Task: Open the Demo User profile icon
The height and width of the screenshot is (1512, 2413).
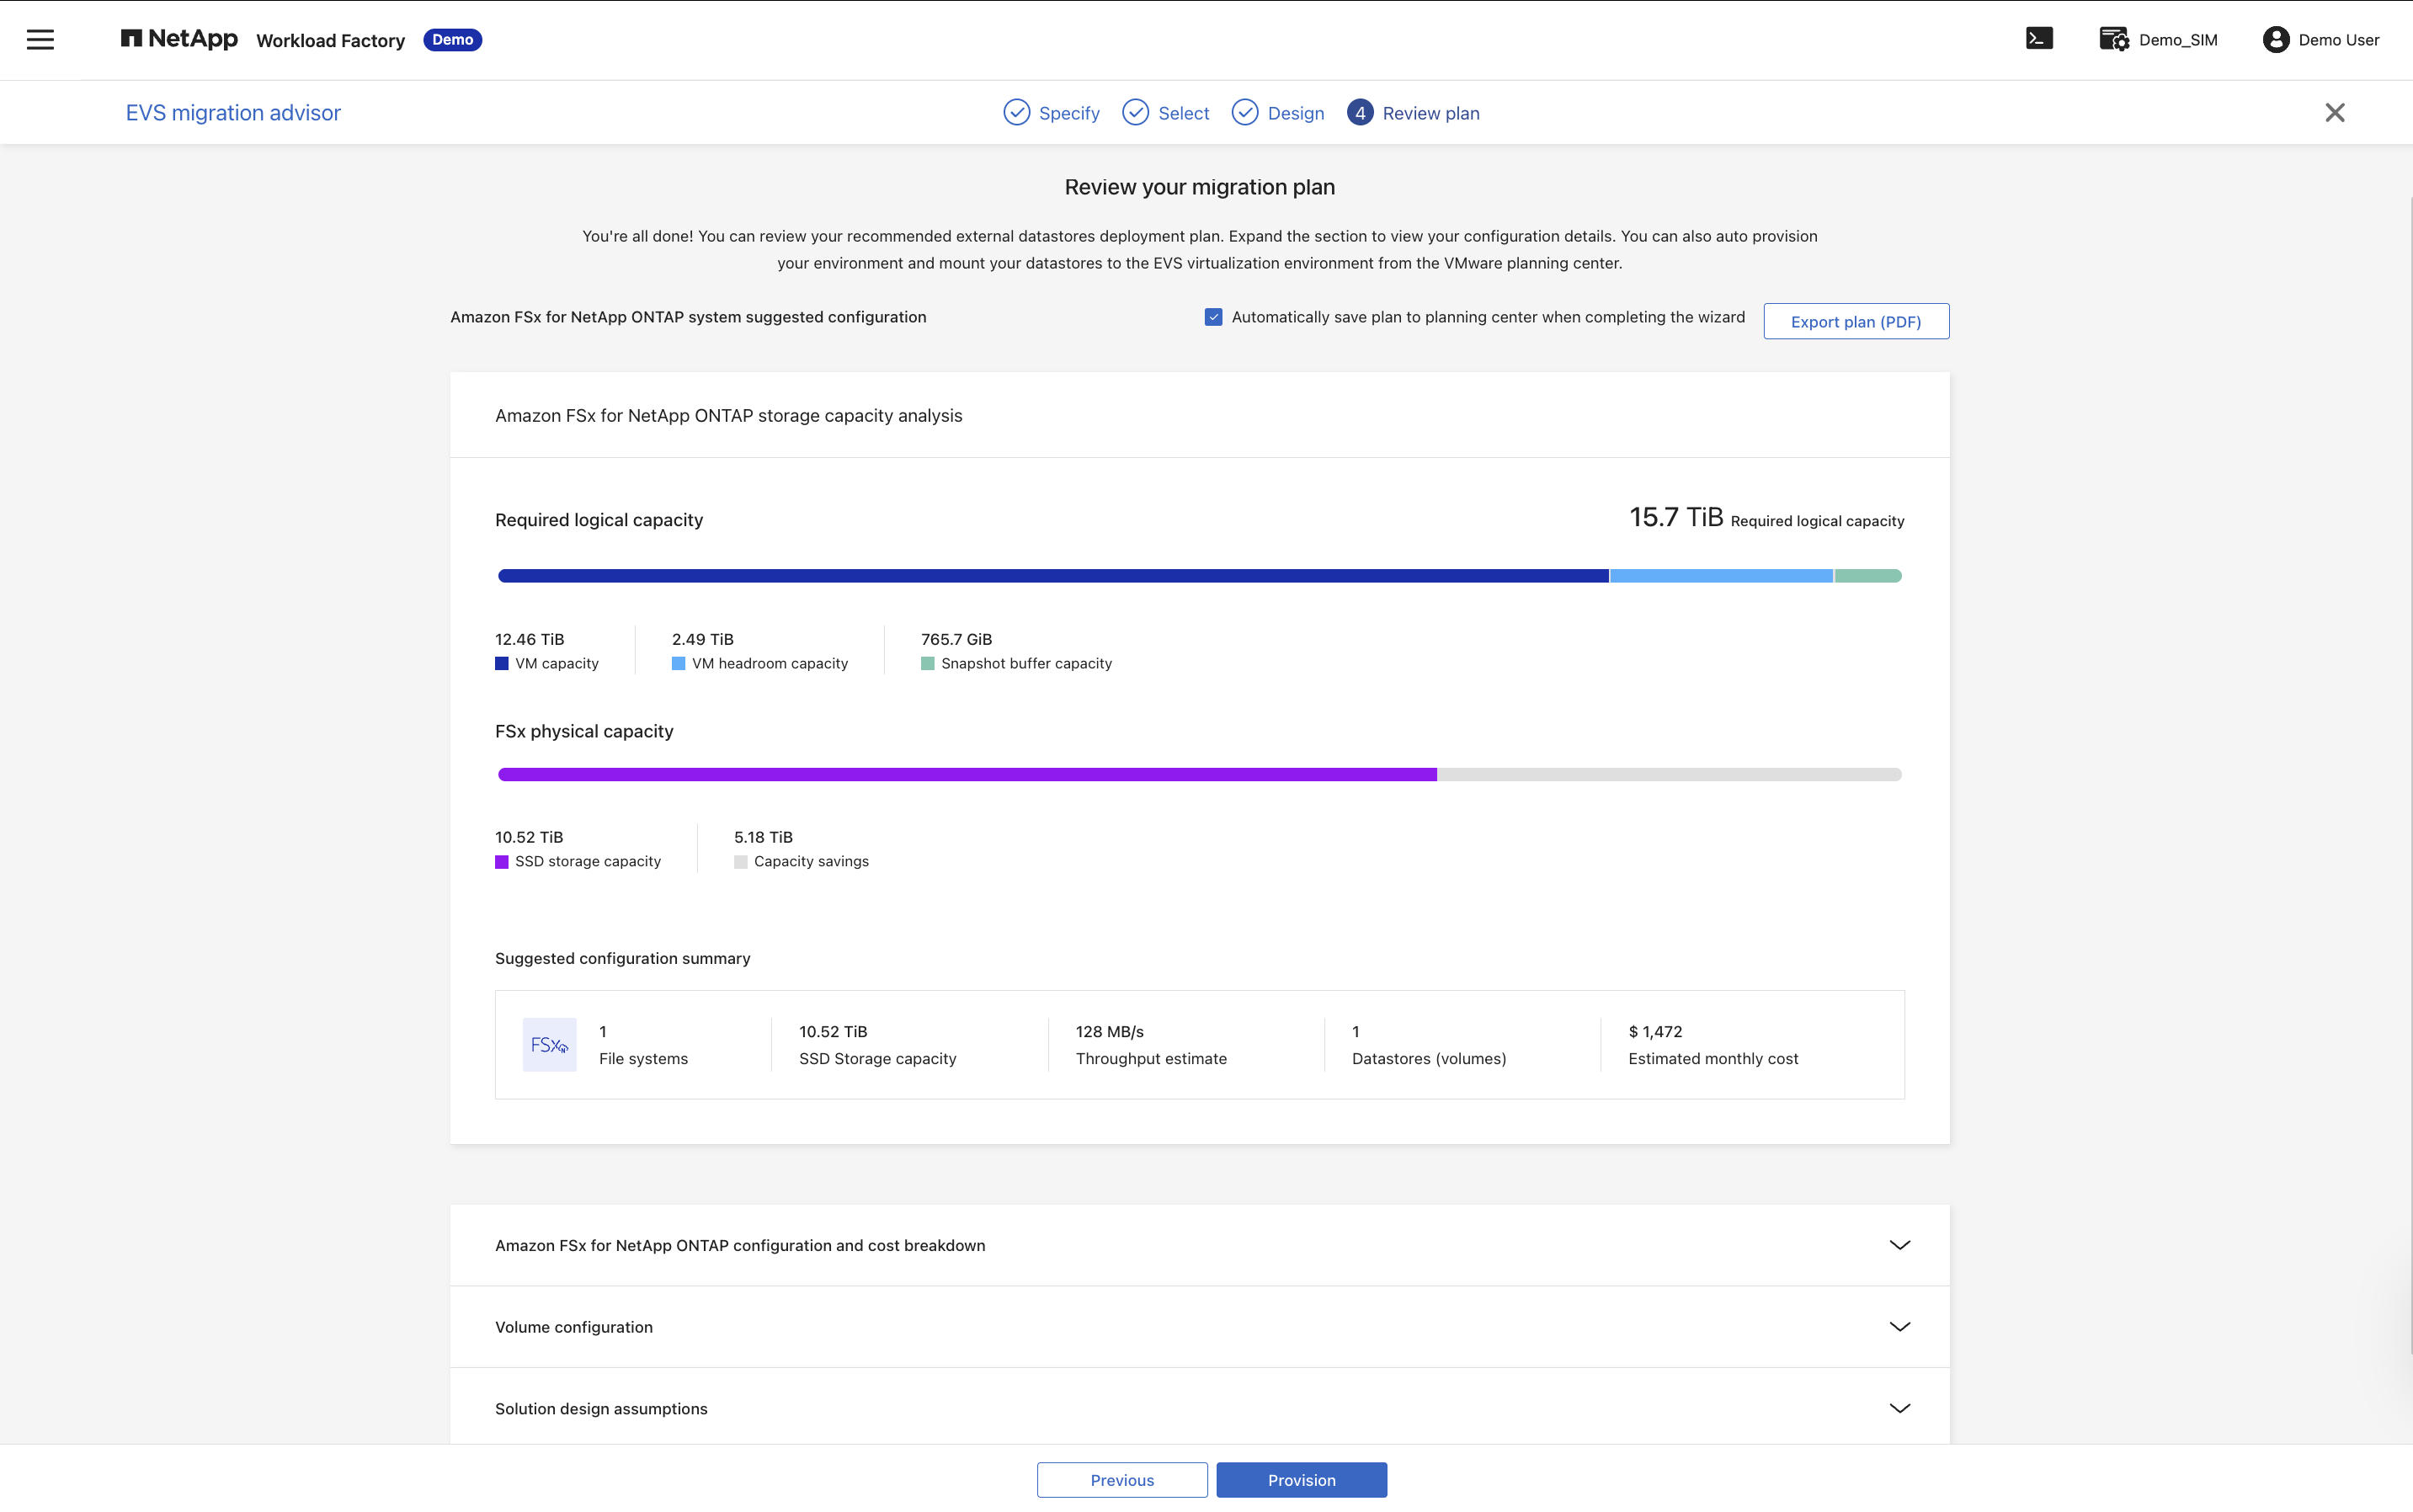Action: tap(2276, 39)
